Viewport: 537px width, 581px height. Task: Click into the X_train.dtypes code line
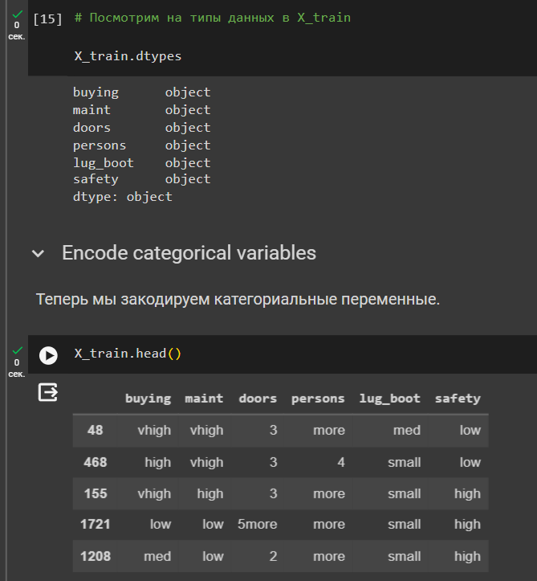pyautogui.click(x=128, y=56)
